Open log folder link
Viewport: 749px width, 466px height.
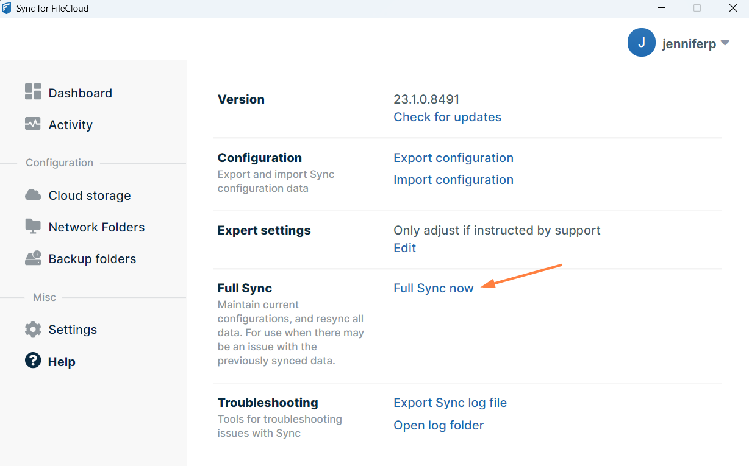coord(439,425)
